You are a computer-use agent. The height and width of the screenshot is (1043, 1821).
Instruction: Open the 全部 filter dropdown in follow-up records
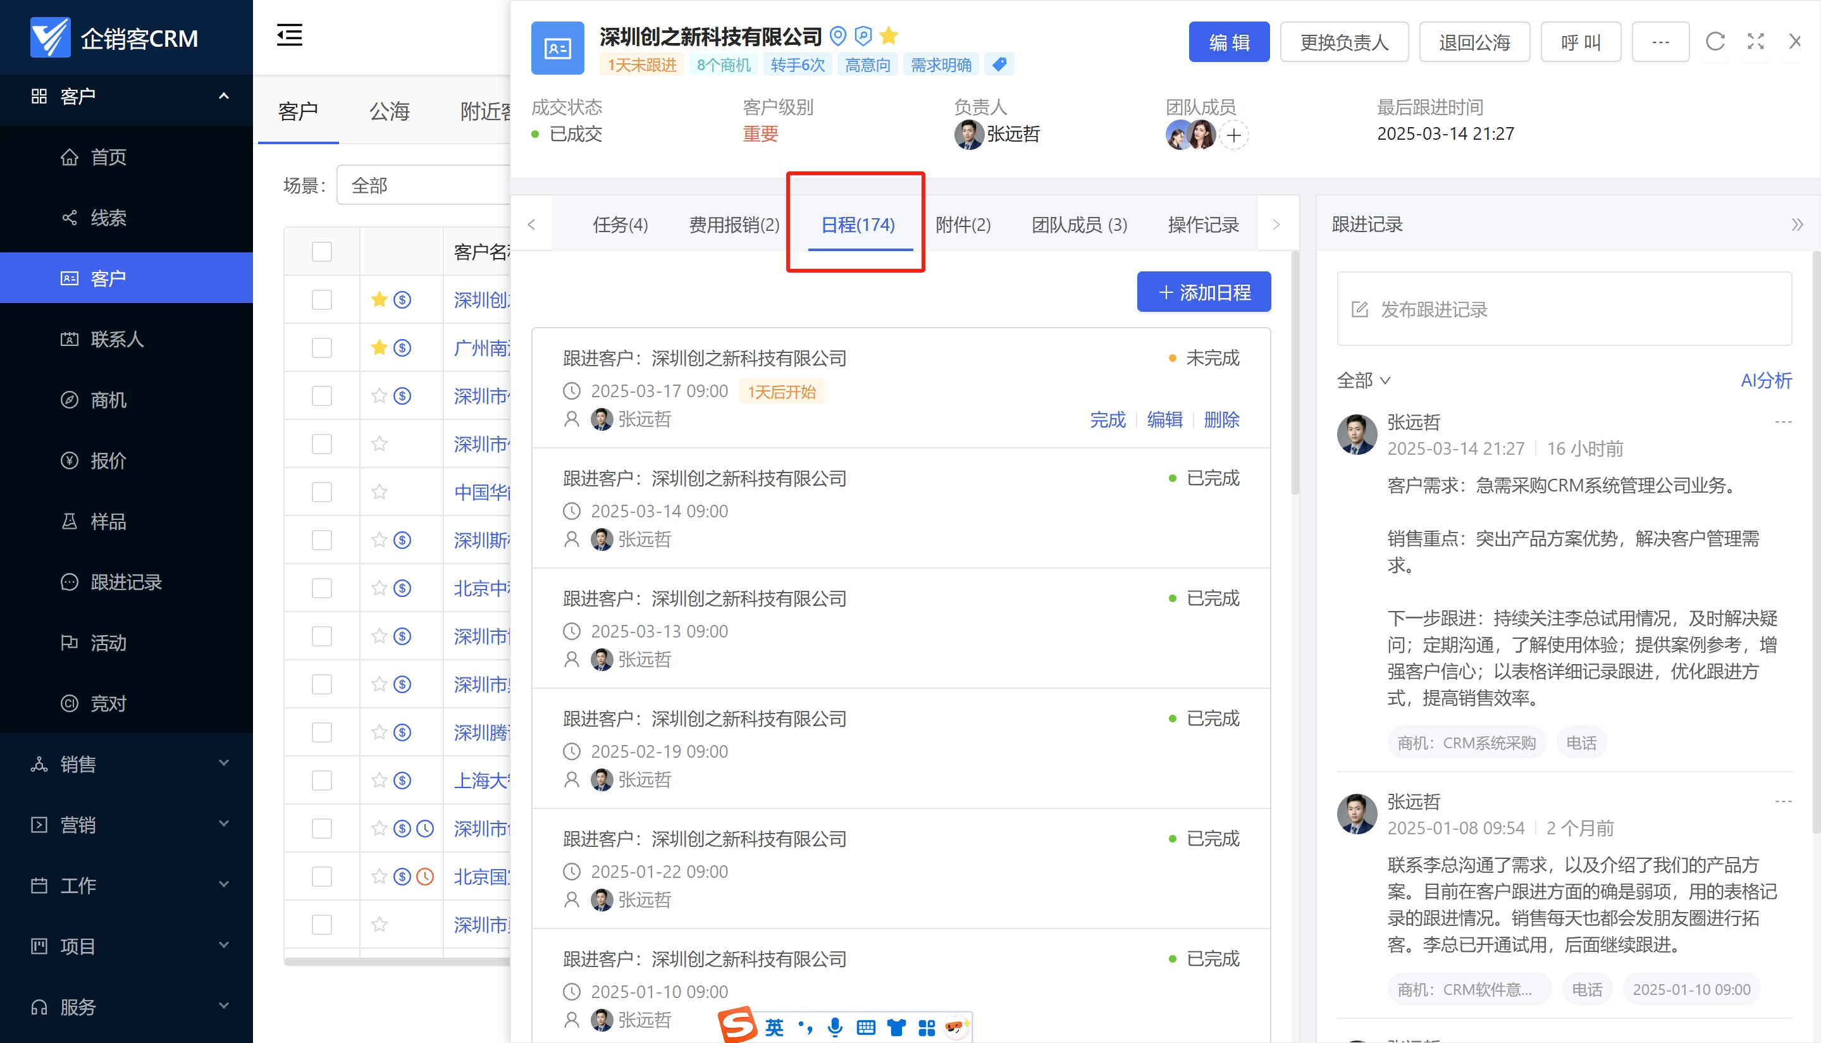1363,380
